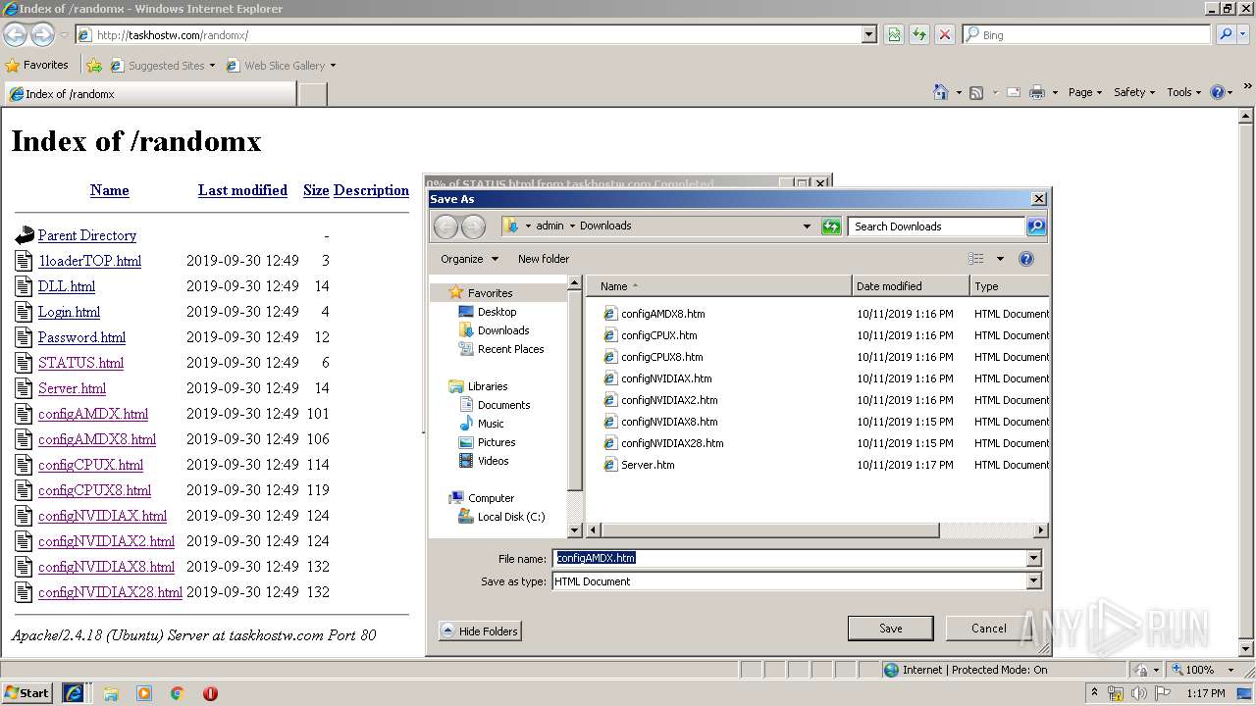Screen dimensions: 1256x706
Task: Open Internet Explorer from taskbar
Action: pyautogui.click(x=74, y=693)
